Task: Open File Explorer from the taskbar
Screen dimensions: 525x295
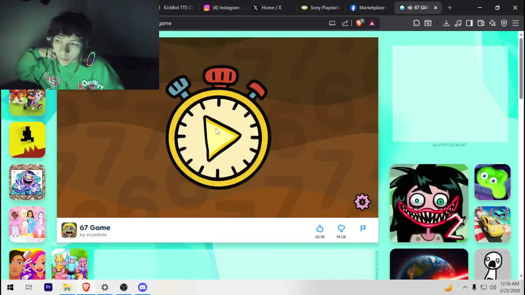Action: pyautogui.click(x=67, y=288)
